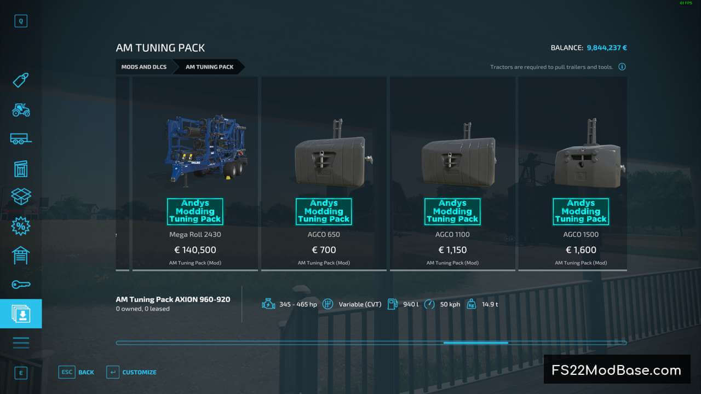Open the search tool in the sidebar
This screenshot has width=701, height=394.
pos(21,20)
